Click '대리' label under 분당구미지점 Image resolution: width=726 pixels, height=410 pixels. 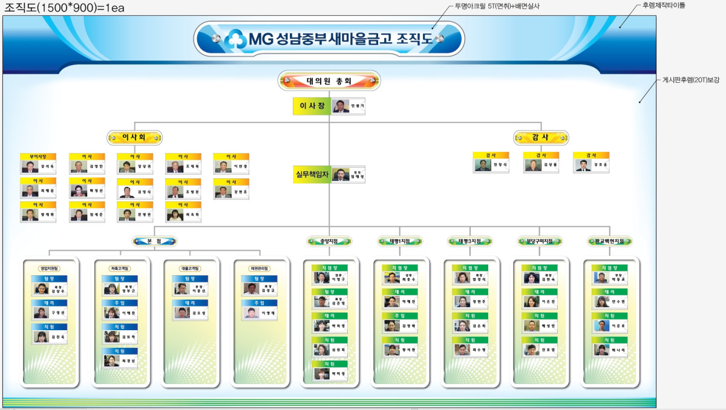[540, 292]
